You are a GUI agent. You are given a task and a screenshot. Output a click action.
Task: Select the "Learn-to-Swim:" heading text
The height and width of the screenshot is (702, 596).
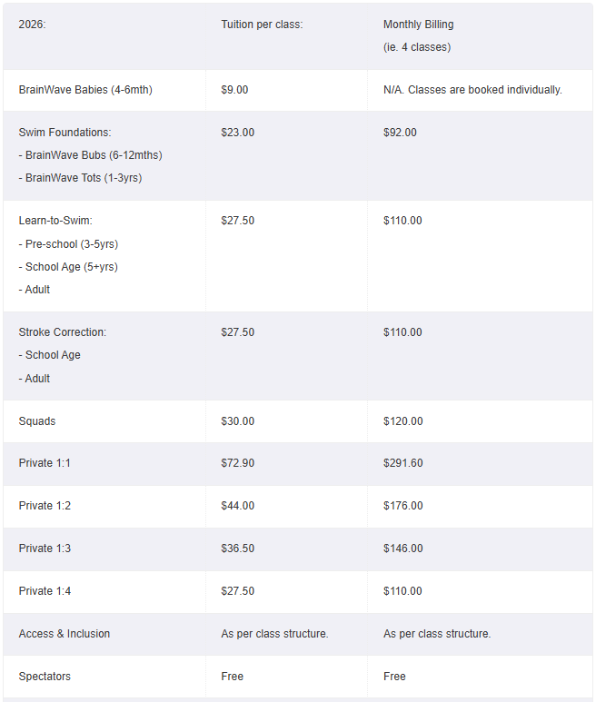coord(55,221)
